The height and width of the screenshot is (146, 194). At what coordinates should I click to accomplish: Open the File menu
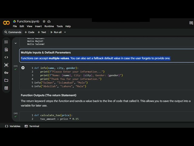(x=15, y=26)
